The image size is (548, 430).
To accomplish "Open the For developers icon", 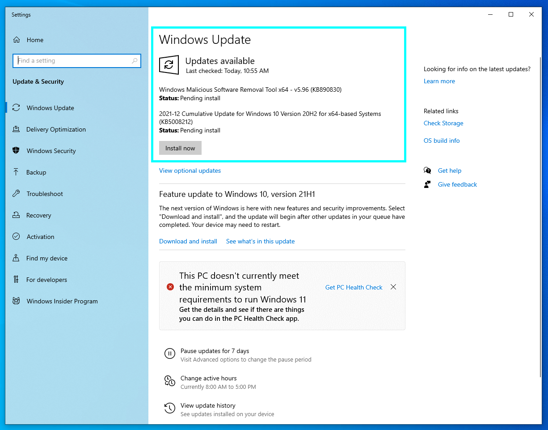I will (17, 280).
